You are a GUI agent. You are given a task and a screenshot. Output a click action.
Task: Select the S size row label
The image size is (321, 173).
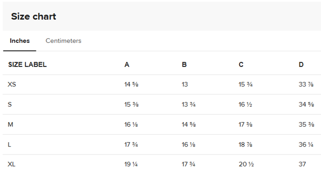pos(10,105)
